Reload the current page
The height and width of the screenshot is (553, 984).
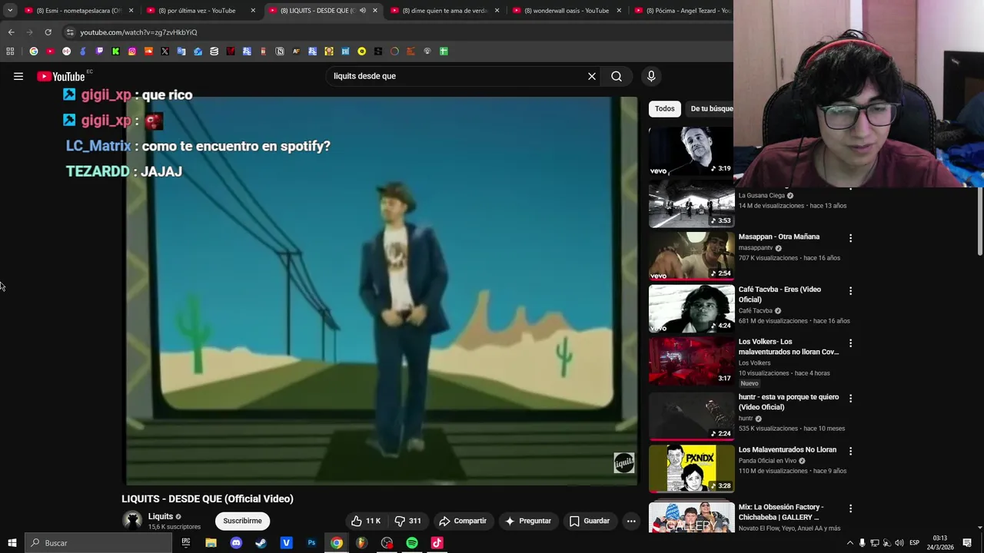coord(48,32)
